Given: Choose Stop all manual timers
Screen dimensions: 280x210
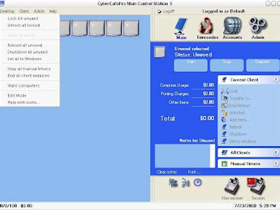Looking at the screenshot, I should 30,69.
